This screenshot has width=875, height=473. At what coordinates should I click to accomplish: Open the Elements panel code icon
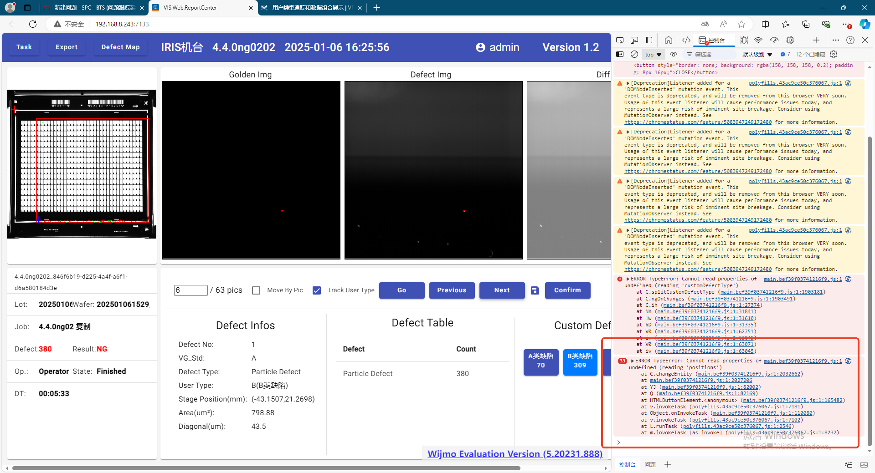(686, 40)
